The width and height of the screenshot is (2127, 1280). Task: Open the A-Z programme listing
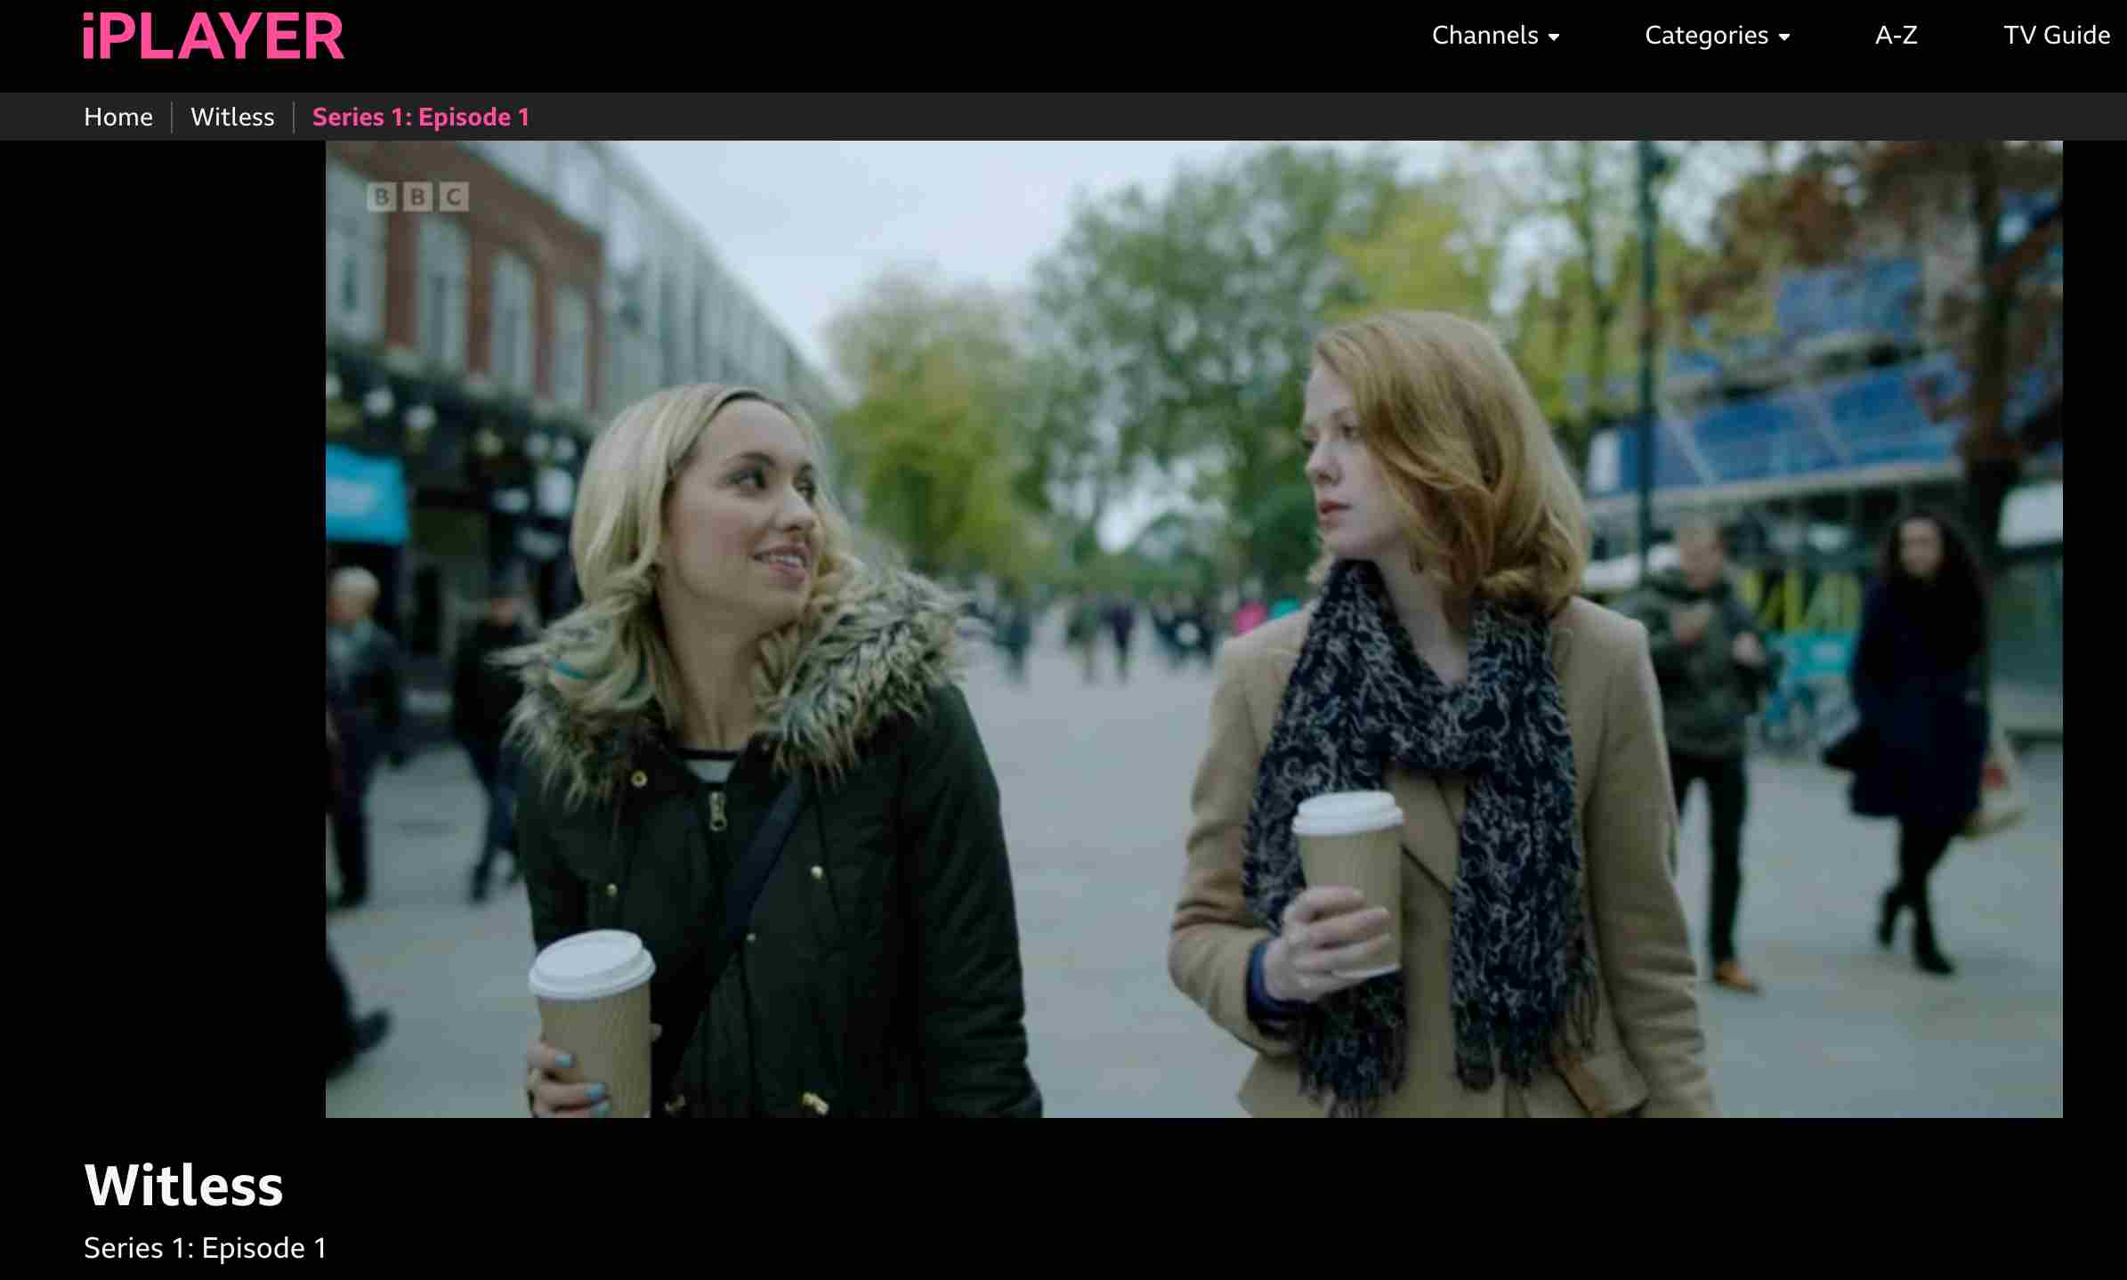pos(1896,36)
